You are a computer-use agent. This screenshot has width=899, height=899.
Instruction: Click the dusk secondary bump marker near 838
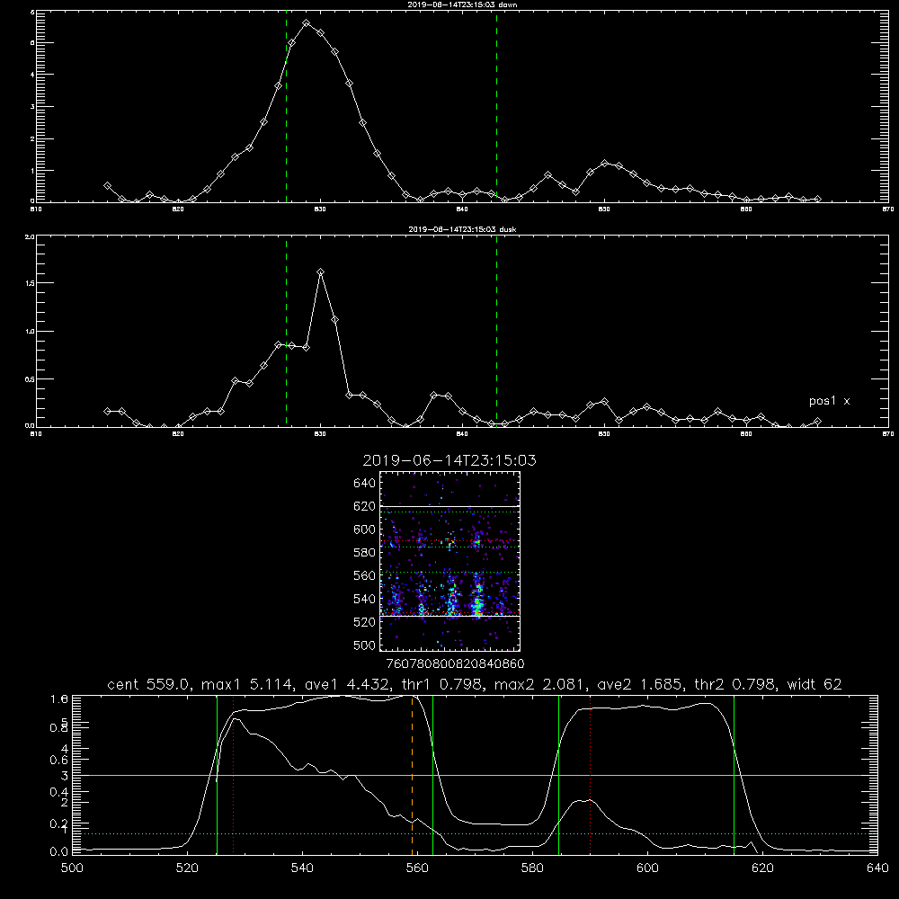point(434,395)
